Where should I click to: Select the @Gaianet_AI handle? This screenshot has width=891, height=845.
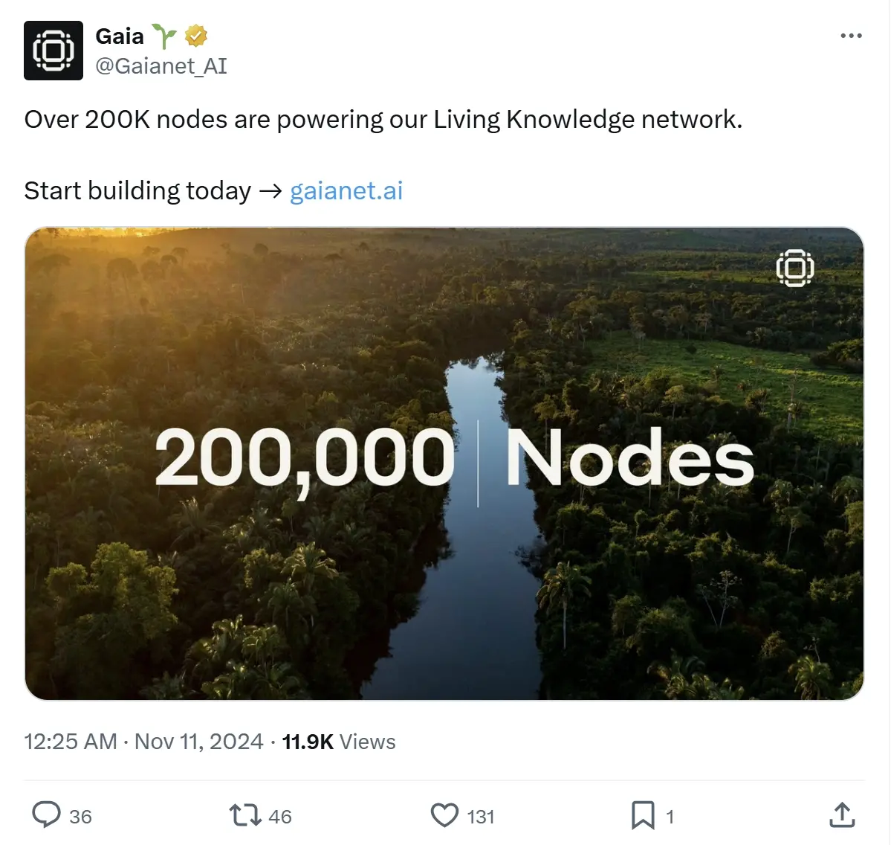click(161, 67)
